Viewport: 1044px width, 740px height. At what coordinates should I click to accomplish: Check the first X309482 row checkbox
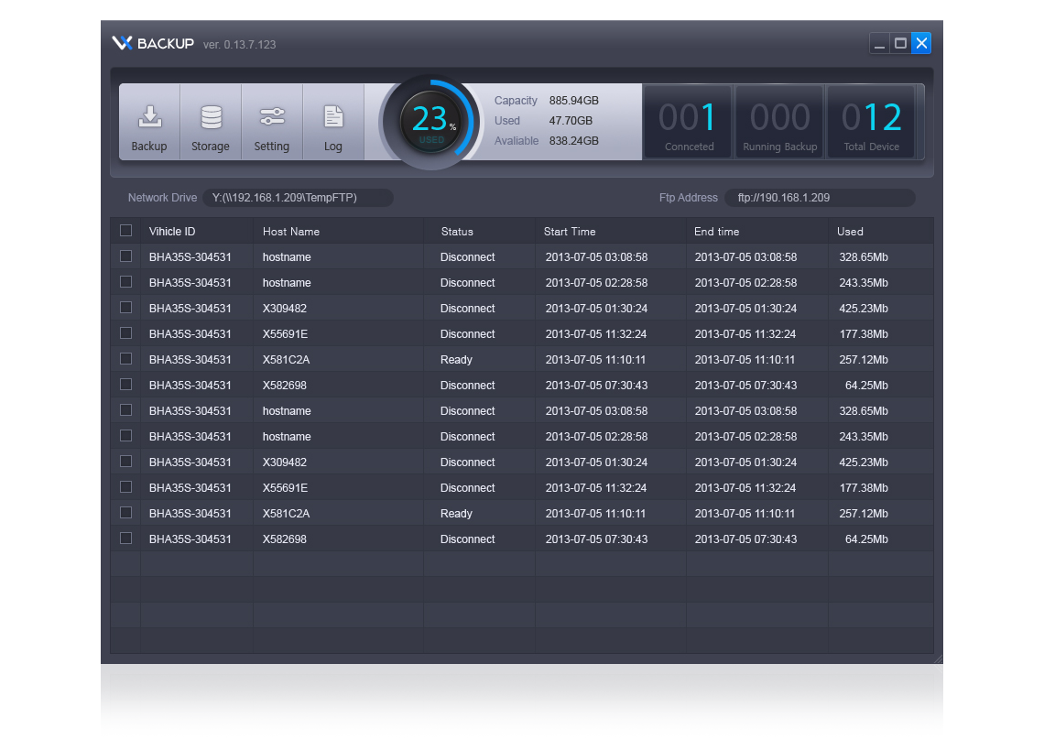125,308
